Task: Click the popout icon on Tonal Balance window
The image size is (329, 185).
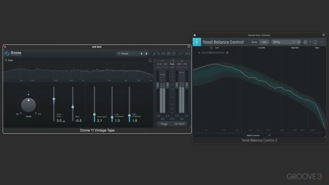Action: (x=323, y=35)
